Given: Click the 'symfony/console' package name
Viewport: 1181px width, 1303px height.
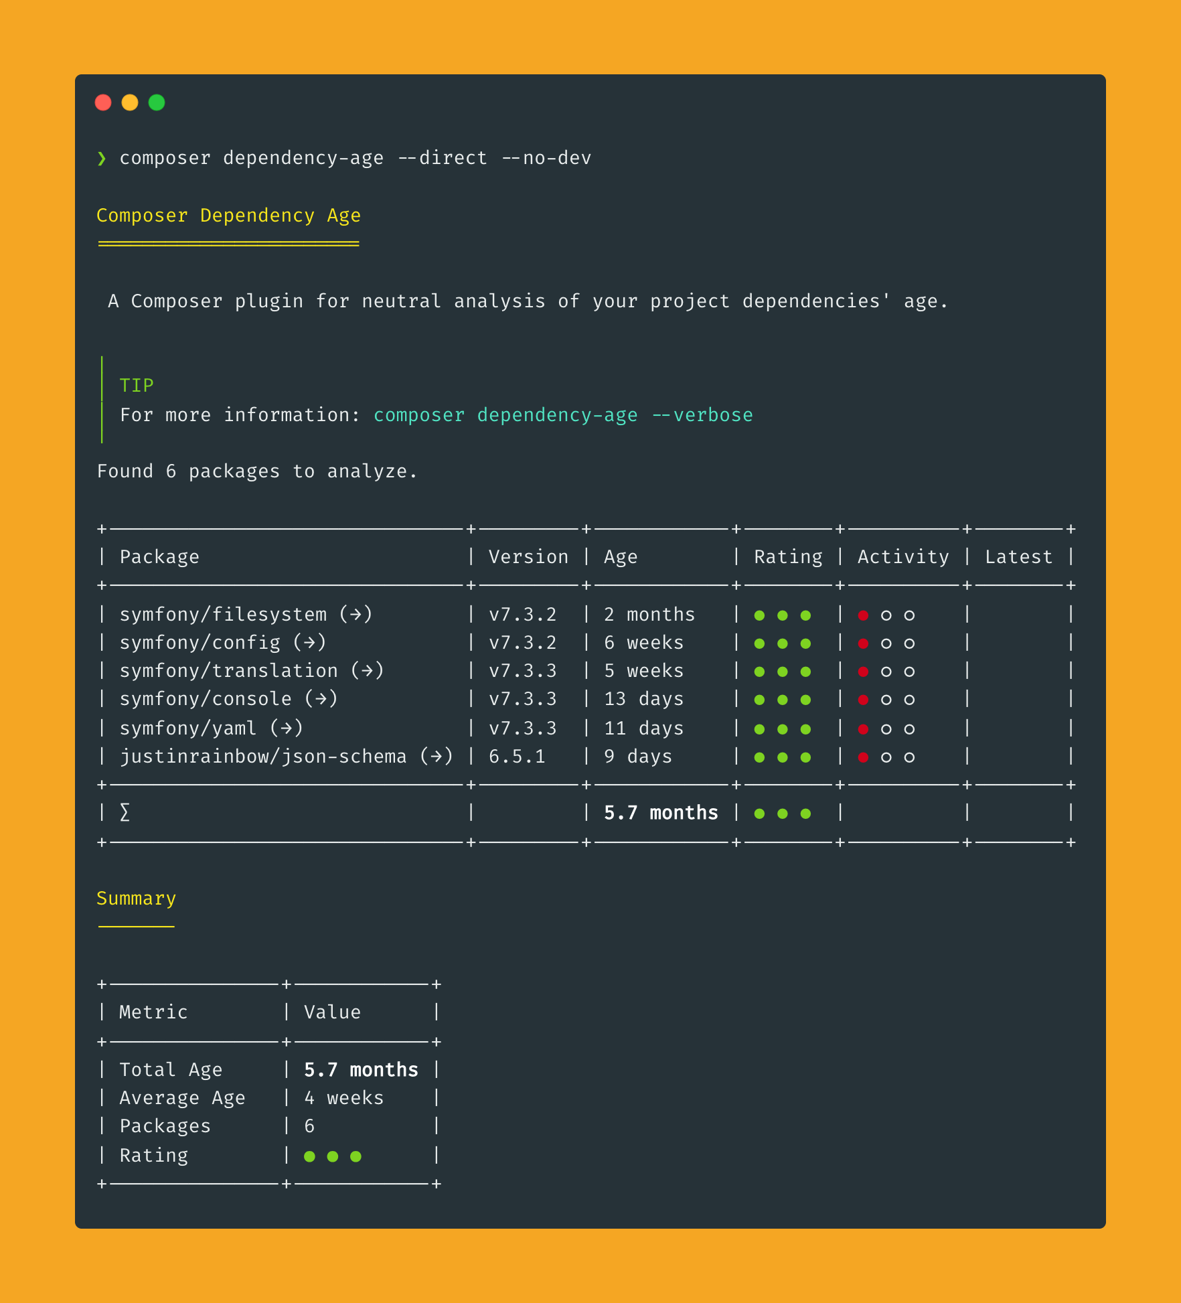Looking at the screenshot, I should pos(206,698).
